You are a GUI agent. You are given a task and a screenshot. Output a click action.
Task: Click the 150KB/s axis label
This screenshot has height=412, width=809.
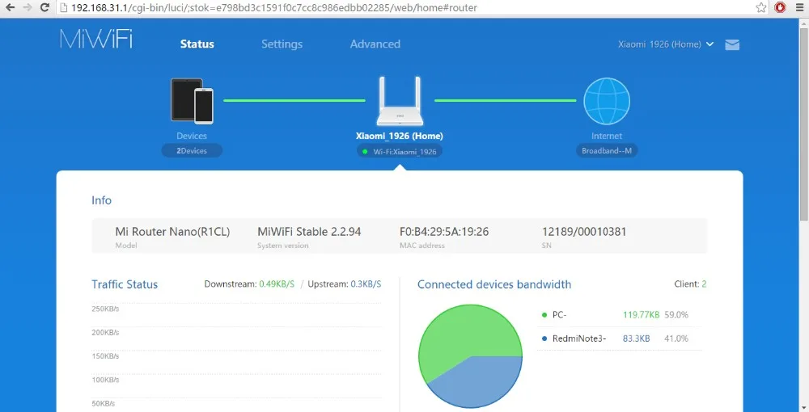105,356
